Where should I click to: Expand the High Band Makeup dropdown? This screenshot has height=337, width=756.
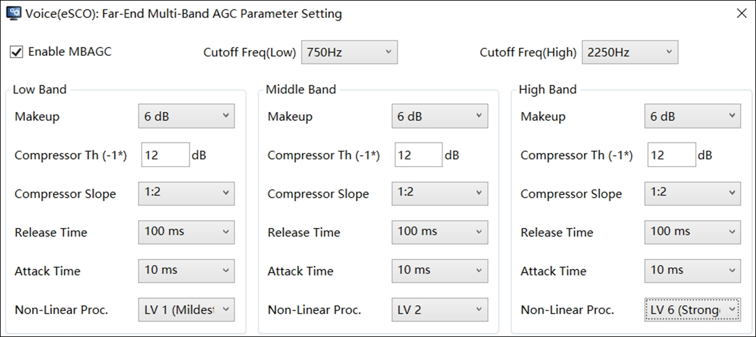click(x=692, y=116)
